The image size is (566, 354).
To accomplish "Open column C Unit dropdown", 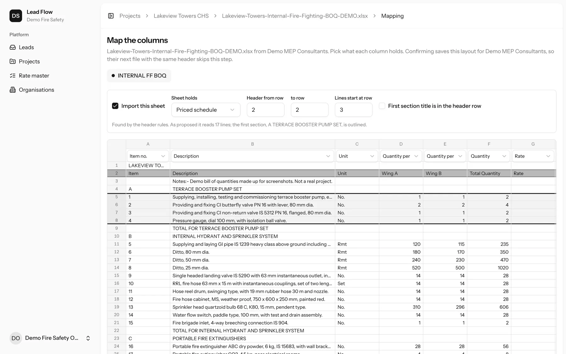I will click(357, 156).
